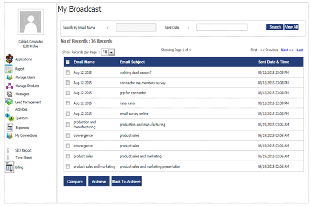Open the Messages envelope icon
Image resolution: width=311 pixels, height=206 pixels.
click(x=9, y=94)
